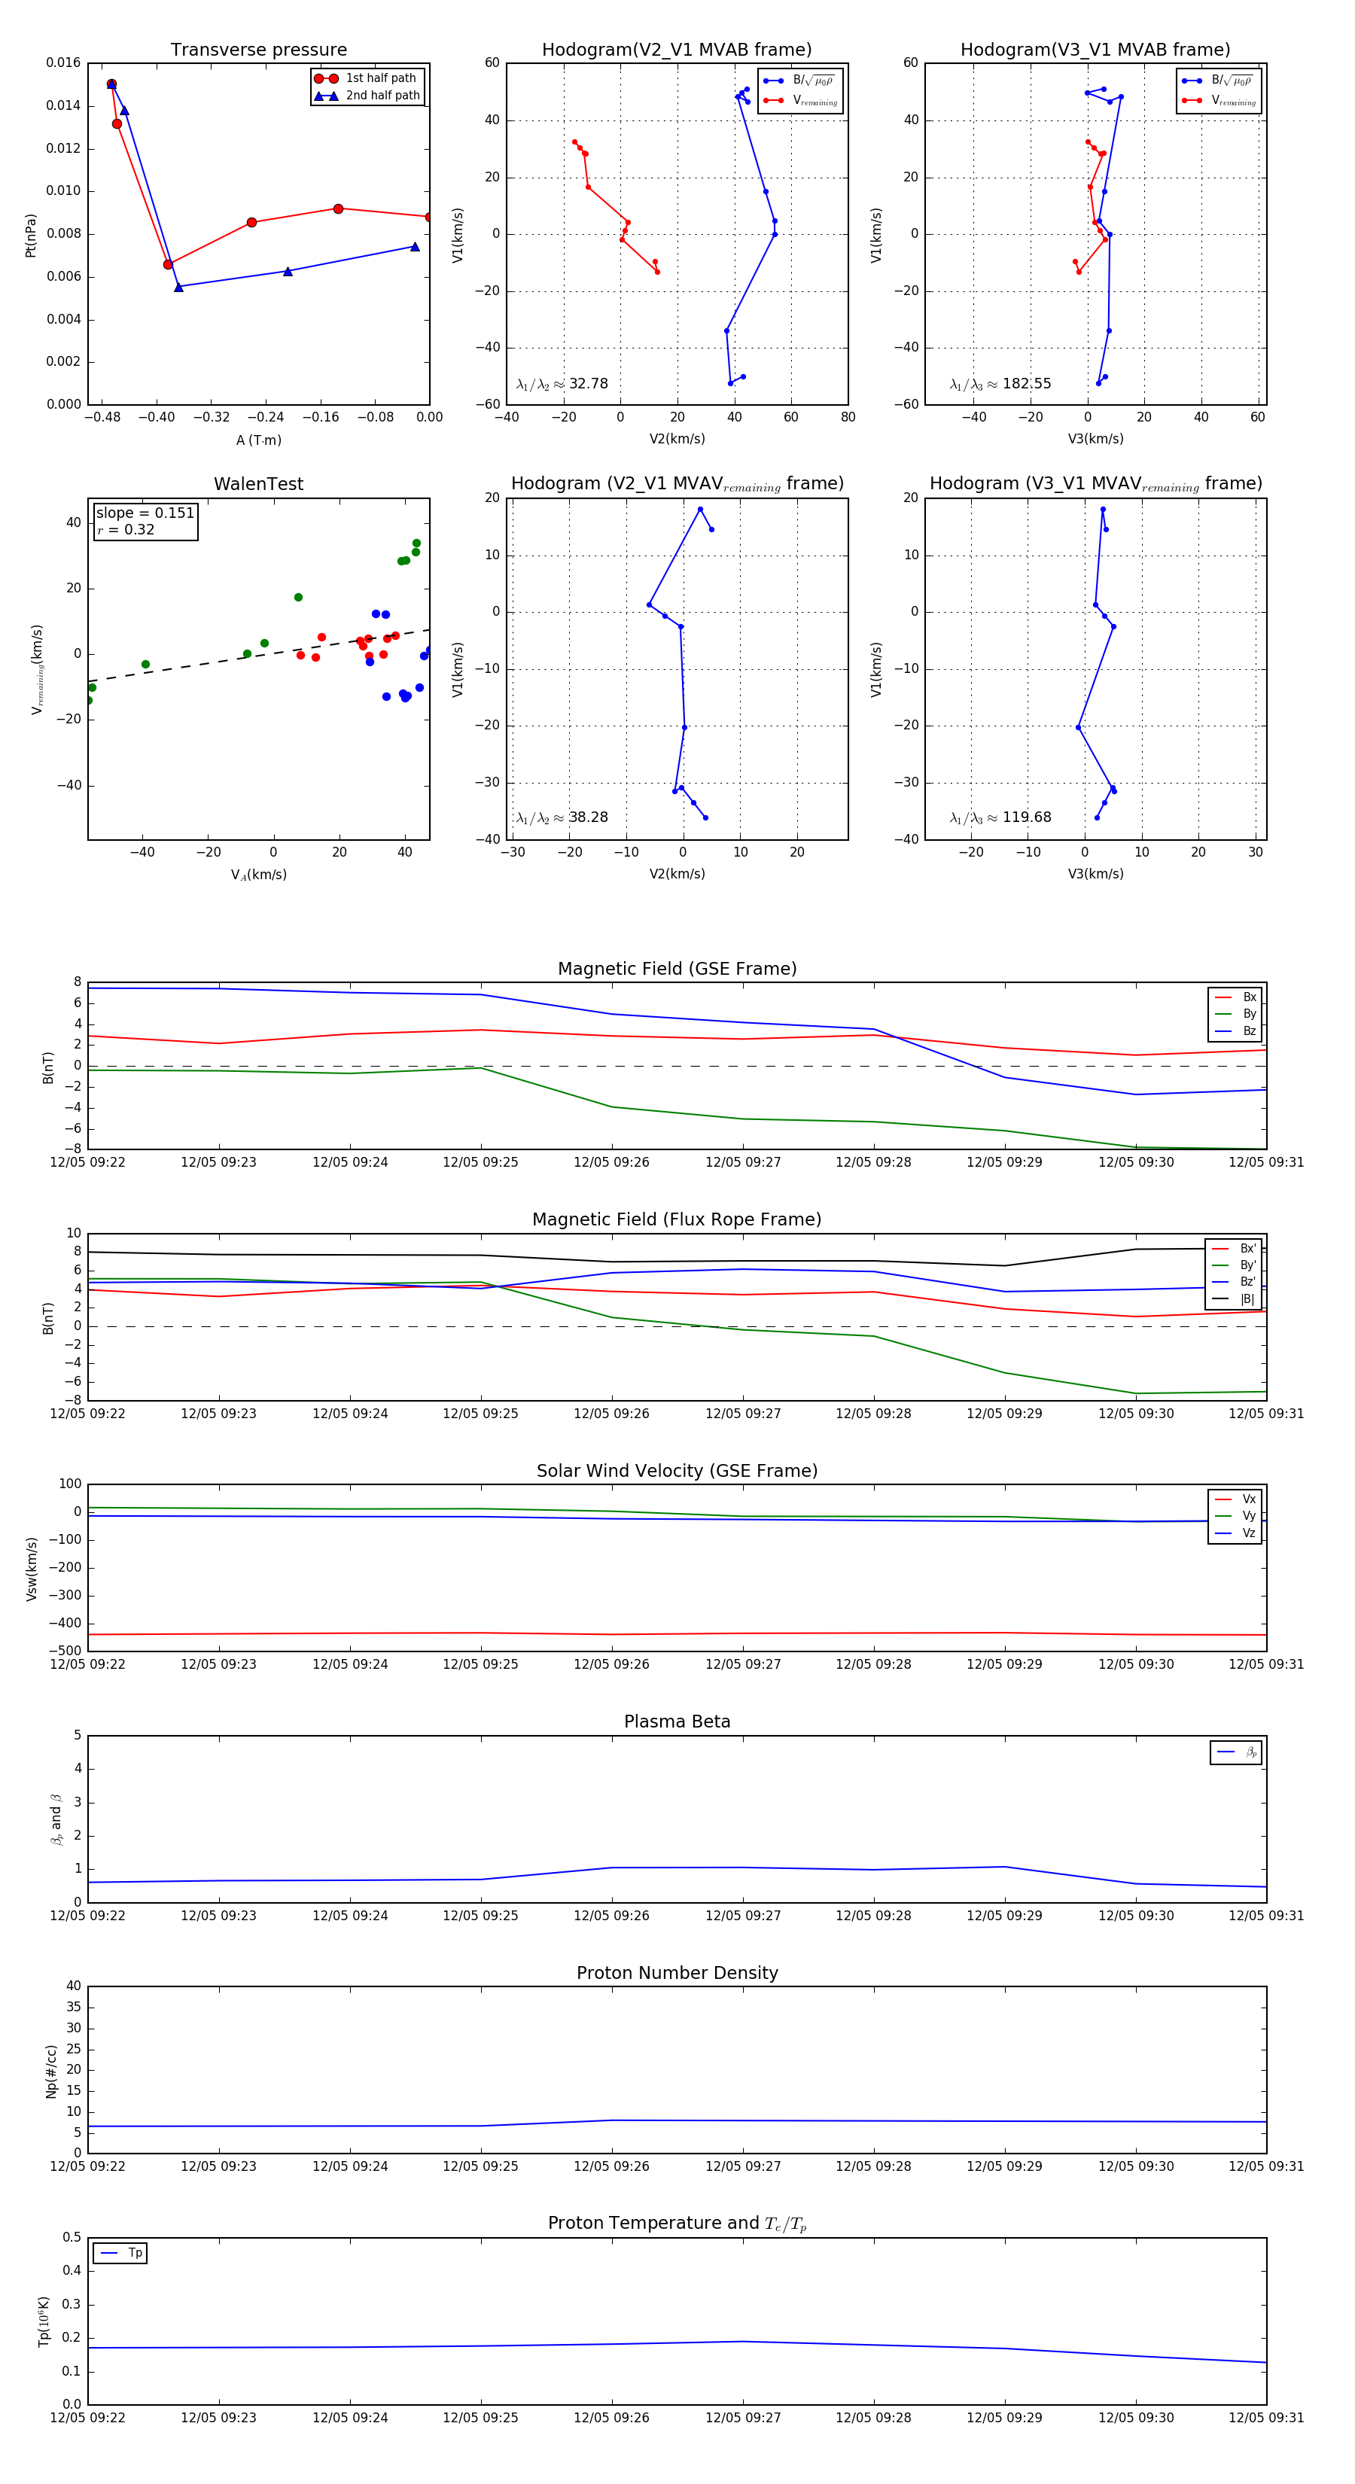The image size is (1355, 2484).
Task: Click the λ1/λ2 ≈ 32.78 annotation
Action: pyautogui.click(x=562, y=384)
